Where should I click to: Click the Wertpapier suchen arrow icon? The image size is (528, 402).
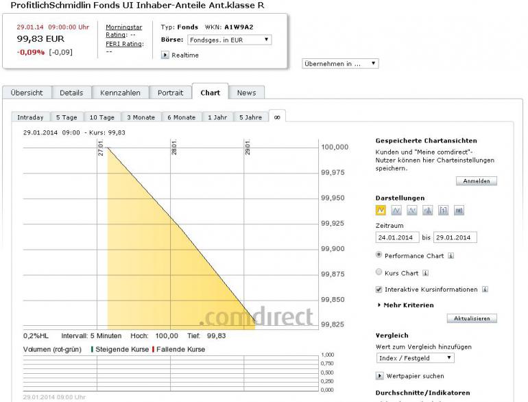click(379, 376)
